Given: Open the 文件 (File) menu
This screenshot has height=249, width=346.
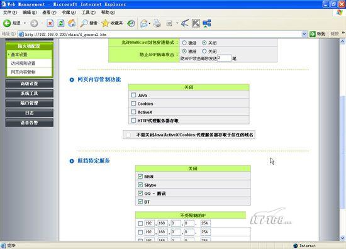Looking at the screenshot, I should [10, 13].
